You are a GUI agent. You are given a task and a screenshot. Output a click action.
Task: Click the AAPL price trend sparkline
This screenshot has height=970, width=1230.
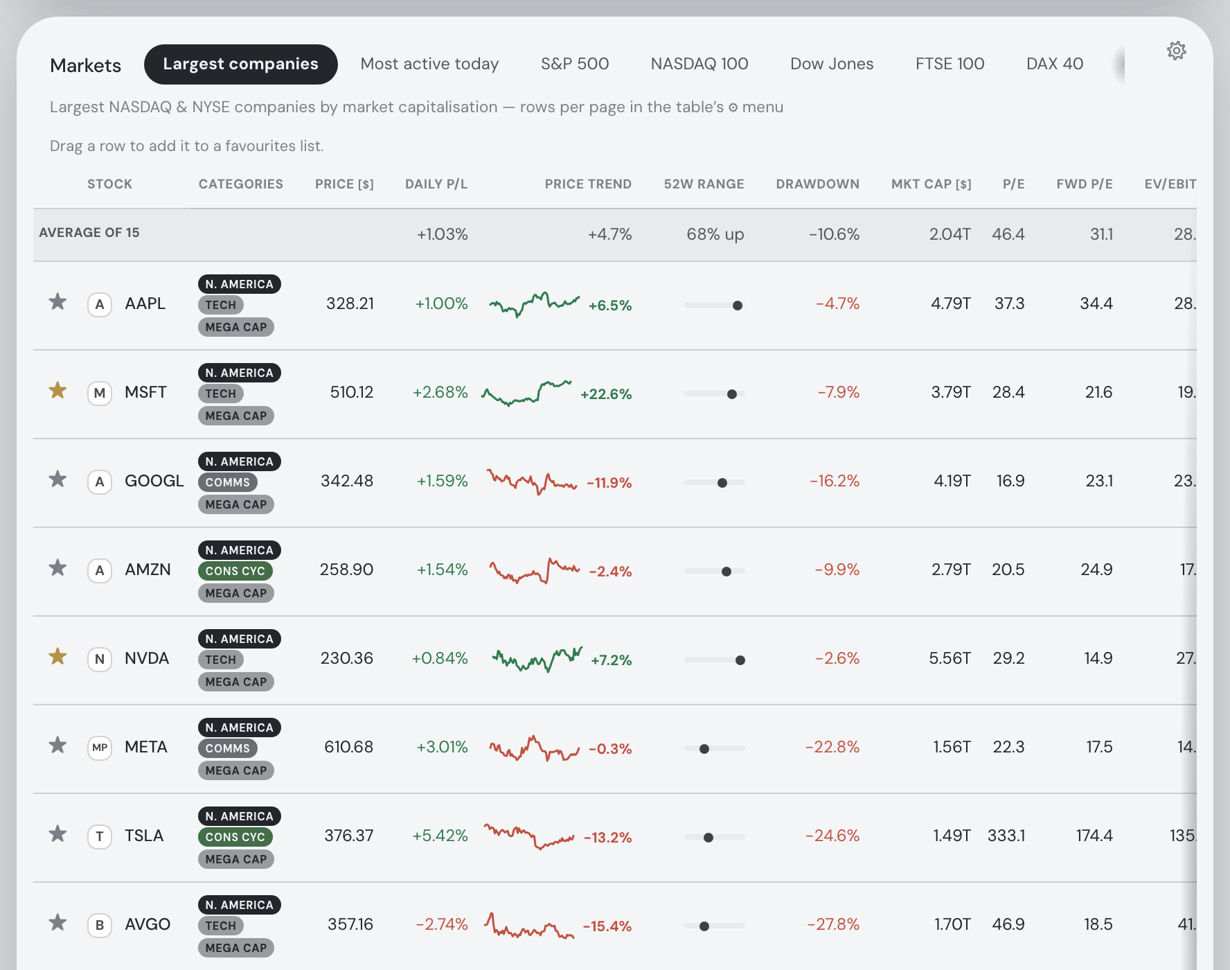tap(535, 304)
